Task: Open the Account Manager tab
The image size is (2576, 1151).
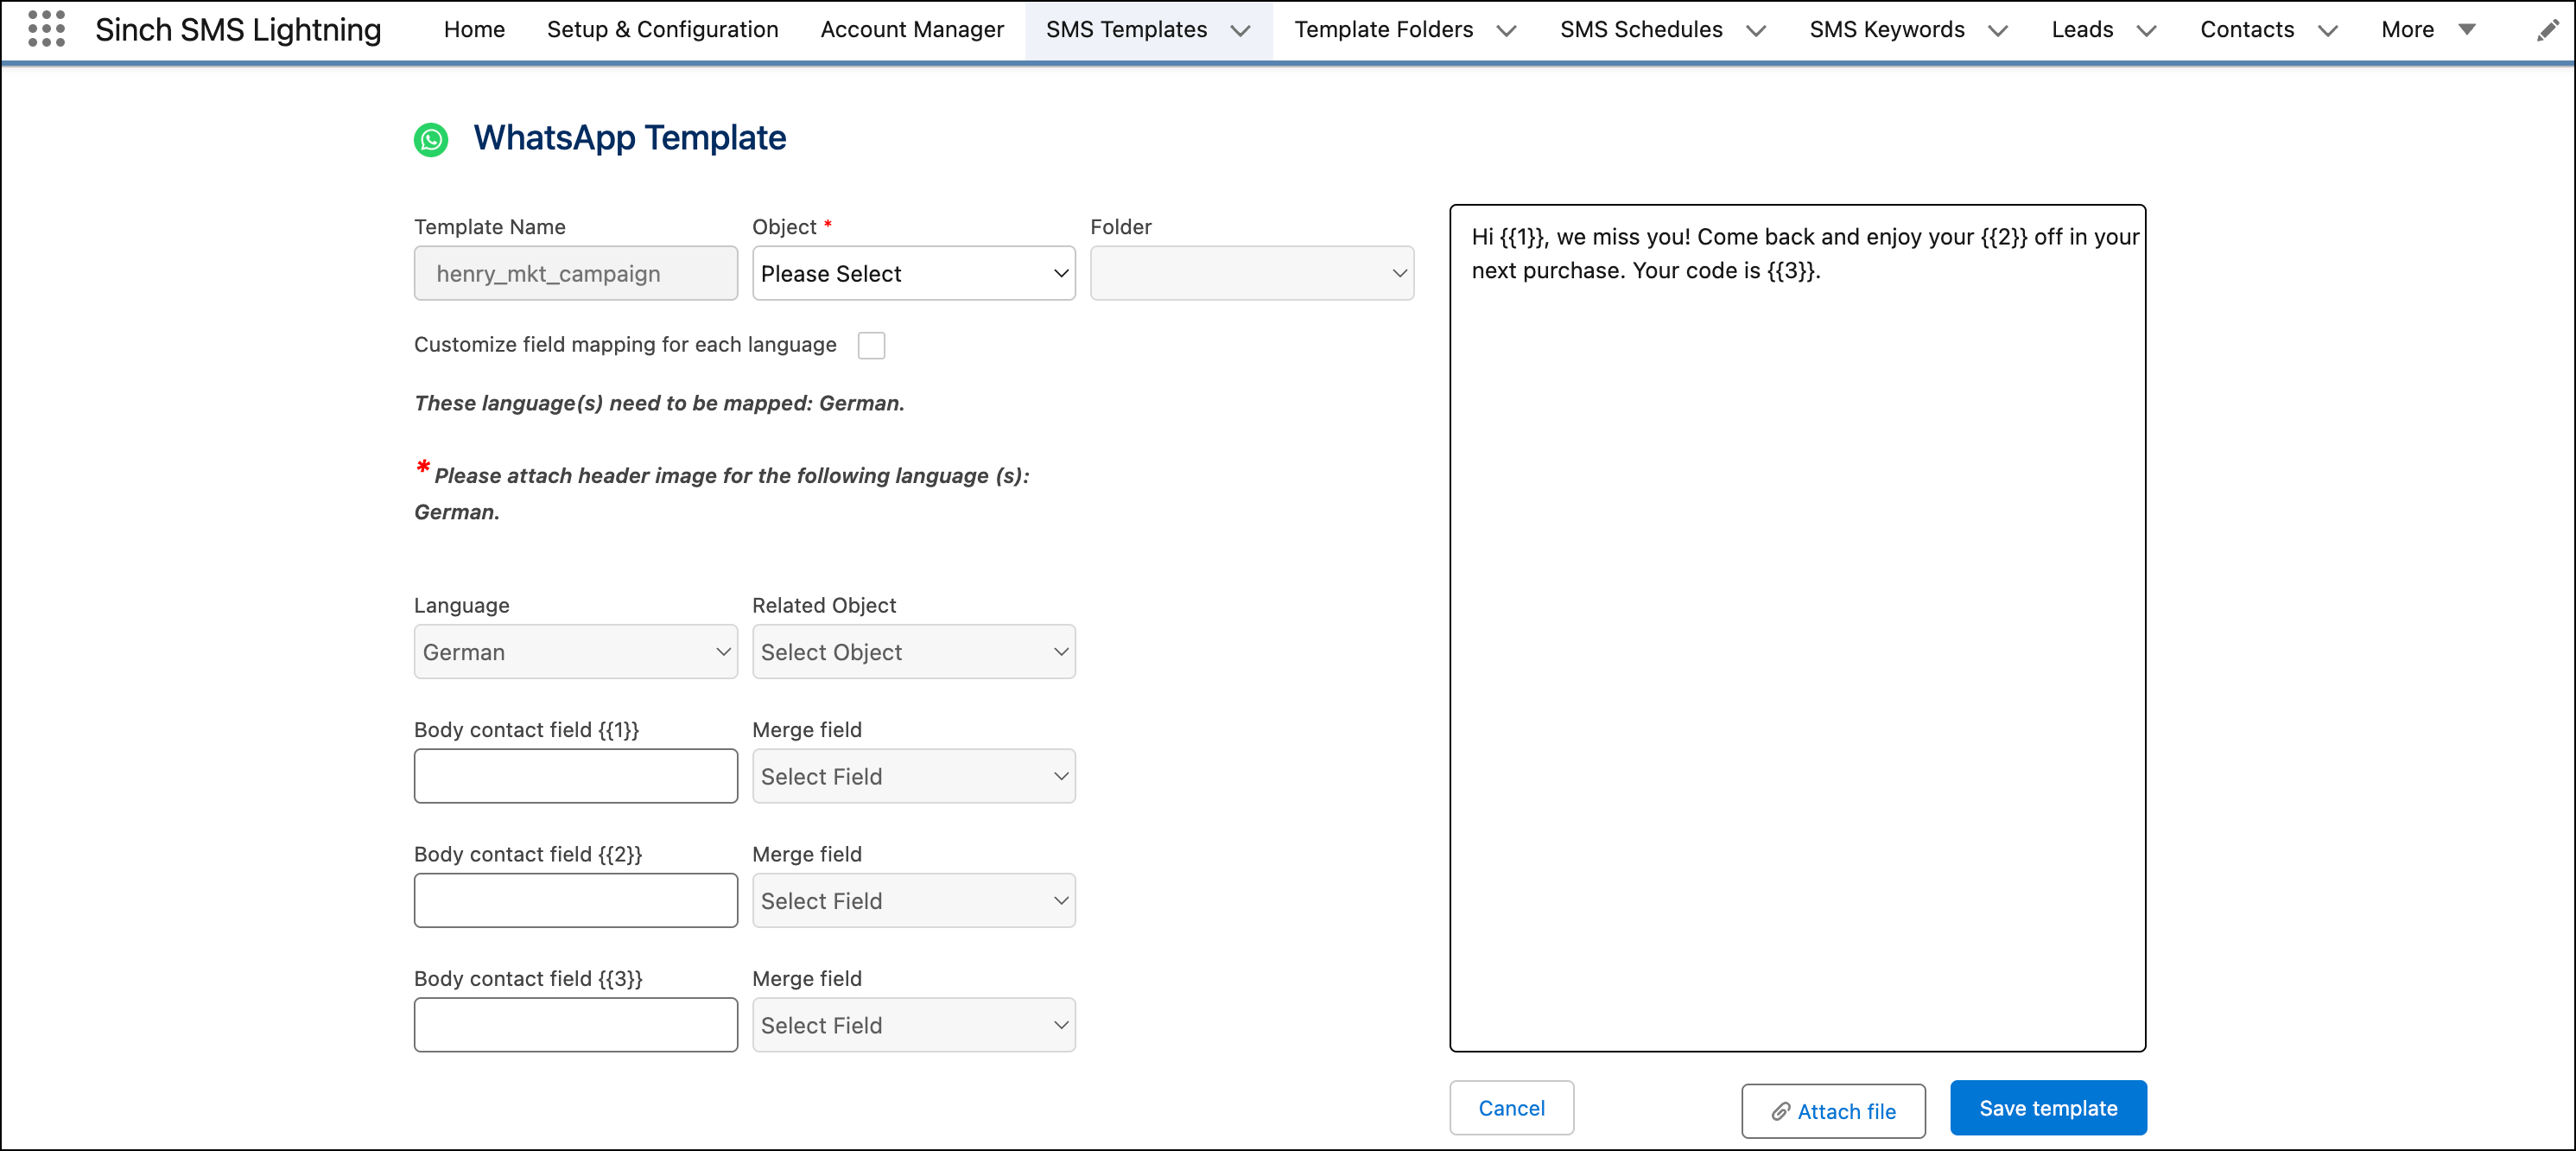Action: point(911,30)
